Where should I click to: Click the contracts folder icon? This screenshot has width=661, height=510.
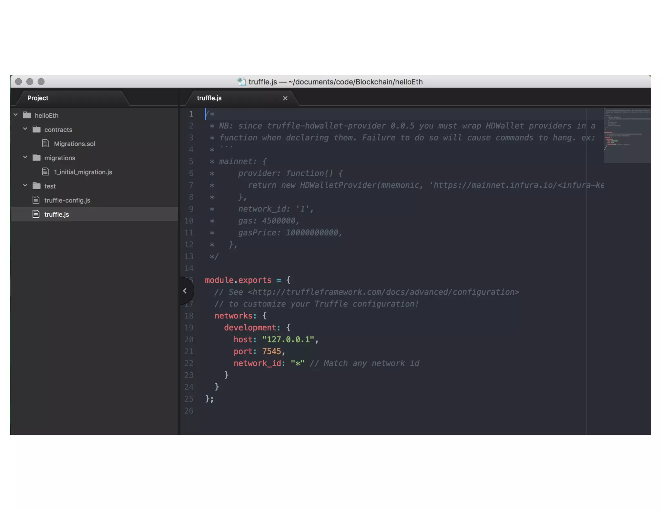click(x=36, y=129)
